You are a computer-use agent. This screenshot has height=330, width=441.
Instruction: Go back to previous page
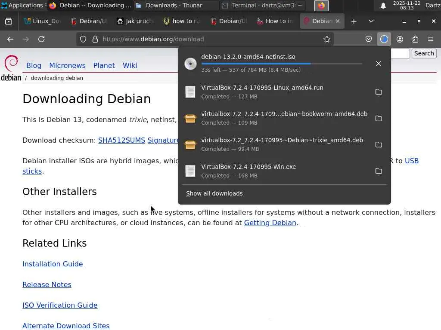[x=10, y=39]
